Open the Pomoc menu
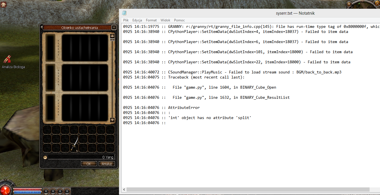 pos(179,20)
